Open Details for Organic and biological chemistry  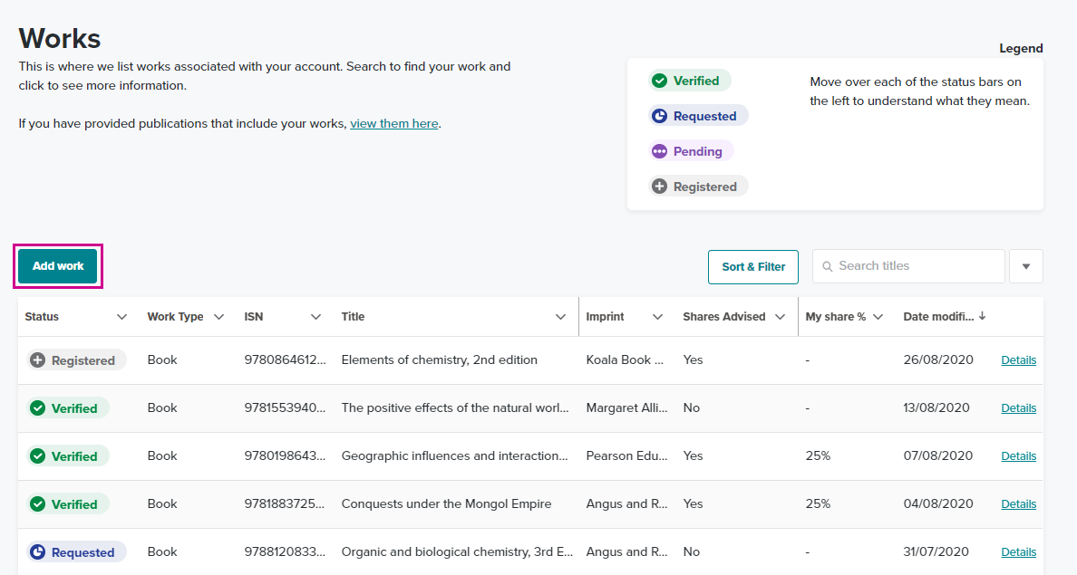click(x=1019, y=552)
